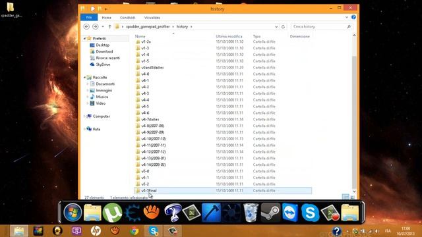Expand the ribbon with the chevron
The image size is (422, 237).
[347, 17]
